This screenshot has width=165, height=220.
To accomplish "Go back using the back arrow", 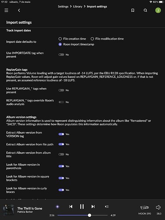I will tap(19, 11).
